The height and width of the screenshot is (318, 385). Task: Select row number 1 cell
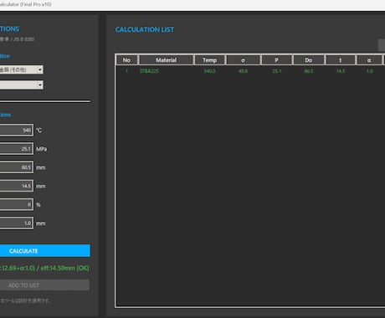(126, 71)
